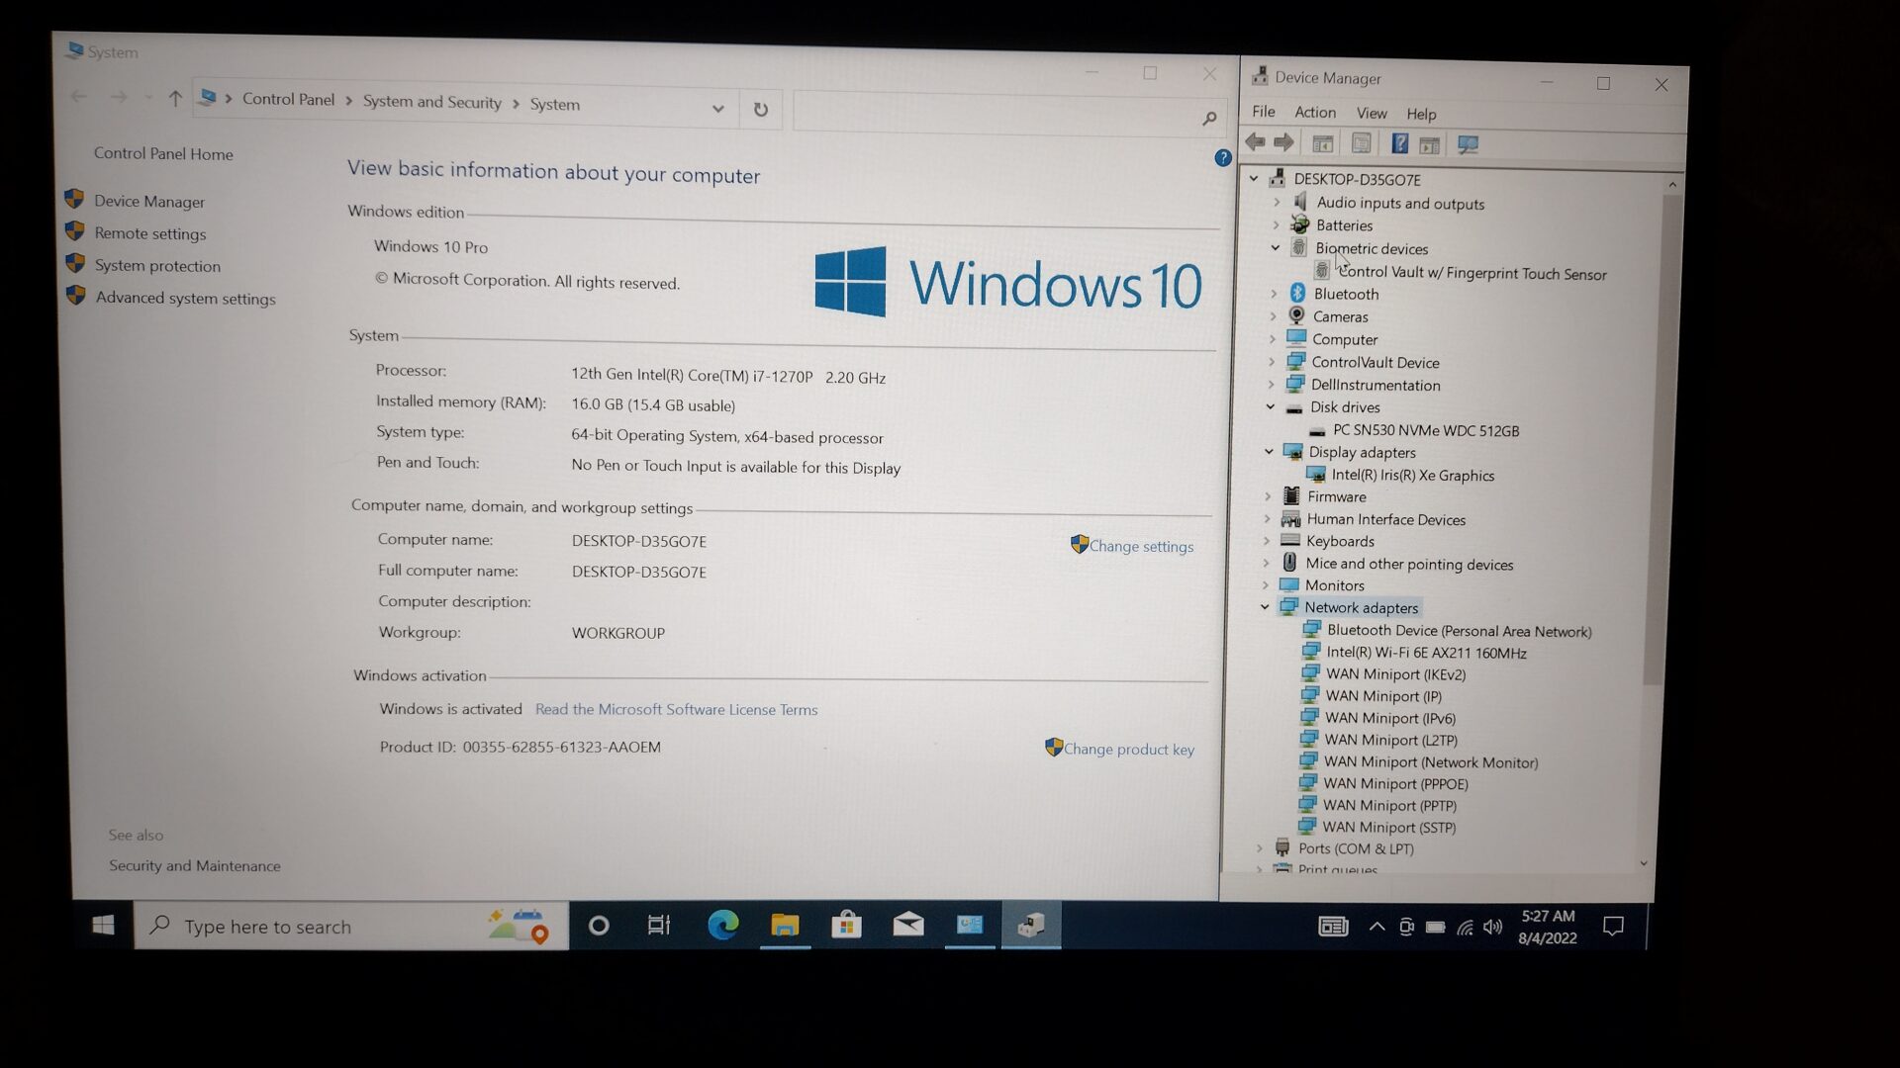This screenshot has height=1068, width=1900.
Task: Select Intel(R) Iris(R) Xe Graphics device
Action: coord(1412,475)
